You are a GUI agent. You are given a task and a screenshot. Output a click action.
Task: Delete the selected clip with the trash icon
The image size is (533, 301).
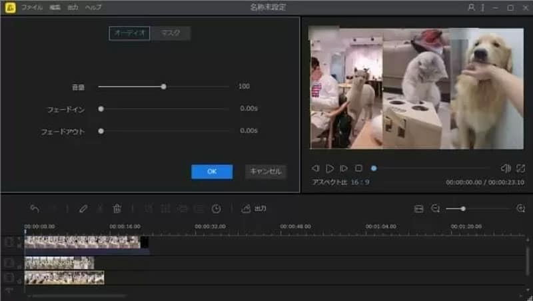[x=117, y=208]
